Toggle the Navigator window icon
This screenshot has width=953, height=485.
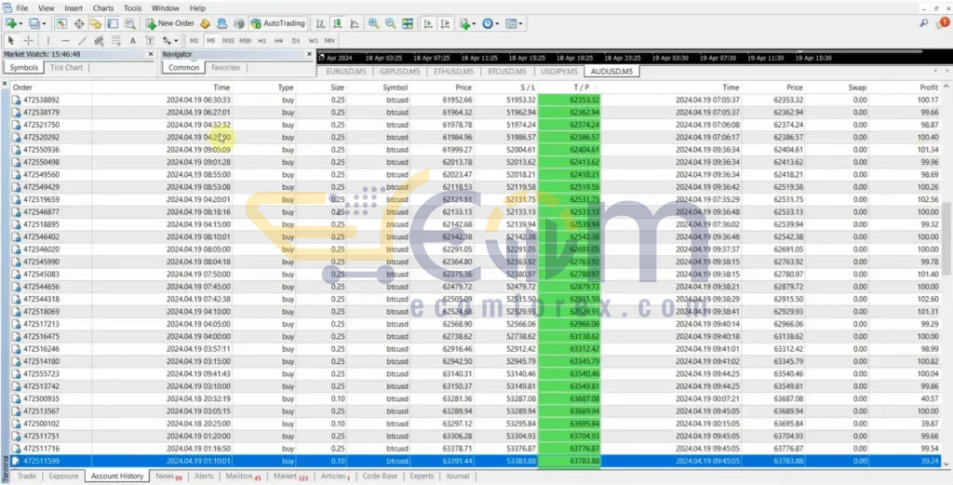96,23
